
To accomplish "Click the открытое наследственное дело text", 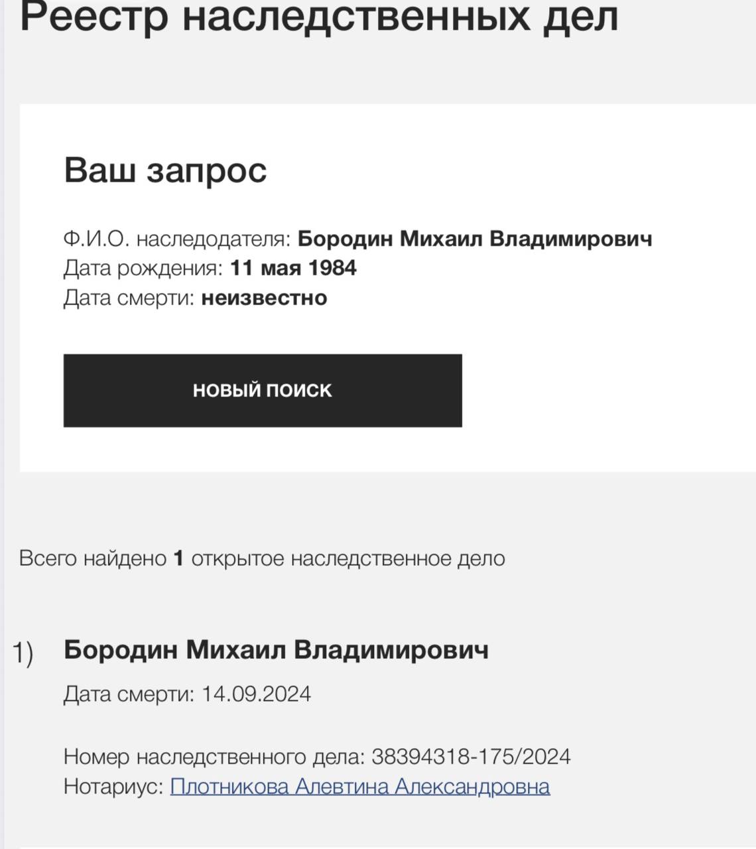I will pyautogui.click(x=348, y=558).
